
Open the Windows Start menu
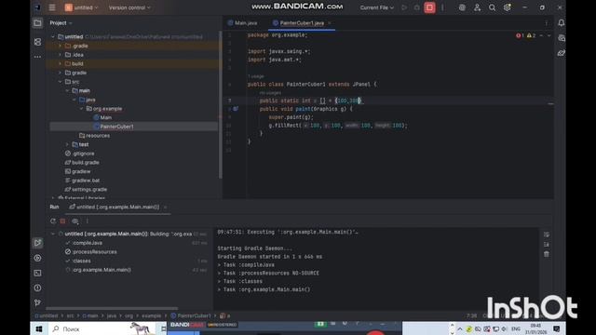(x=39, y=328)
